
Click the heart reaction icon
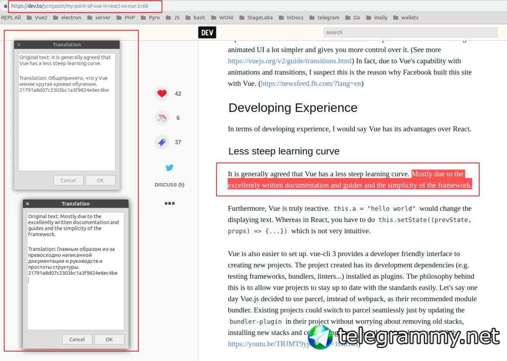pos(162,94)
